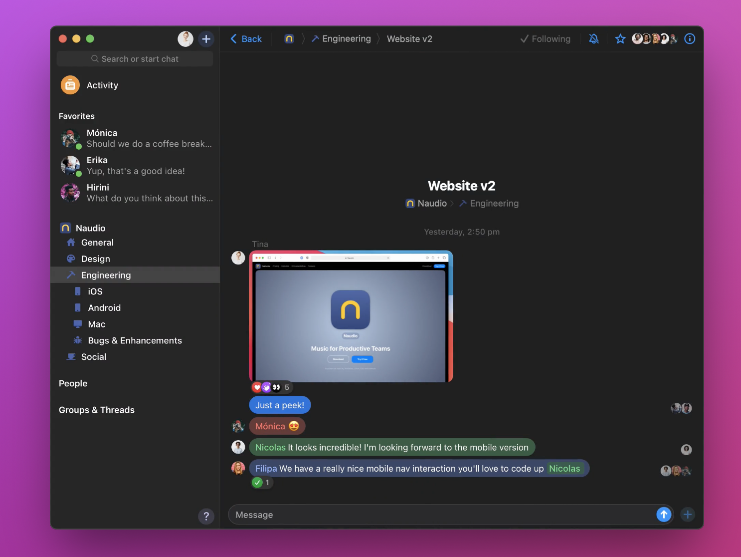This screenshot has width=741, height=557.
Task: Go back using the Back button
Action: [x=246, y=39]
